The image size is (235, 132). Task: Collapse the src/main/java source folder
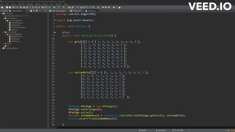4,18
